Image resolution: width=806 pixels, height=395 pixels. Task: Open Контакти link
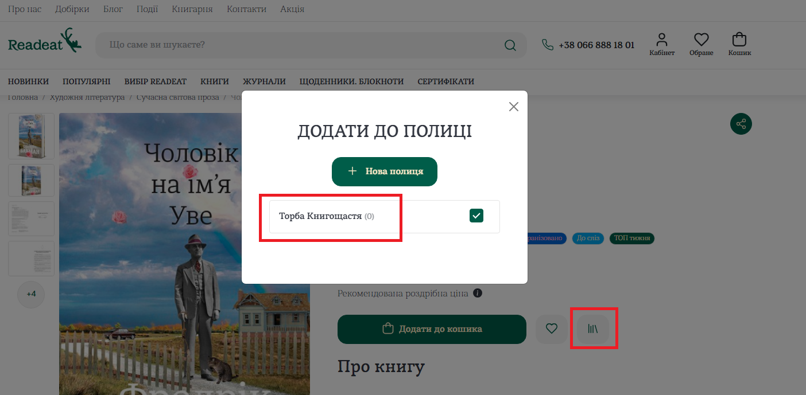pos(246,9)
